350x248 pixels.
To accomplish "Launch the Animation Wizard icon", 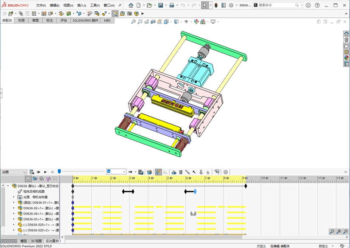I will pyautogui.click(x=149, y=172).
